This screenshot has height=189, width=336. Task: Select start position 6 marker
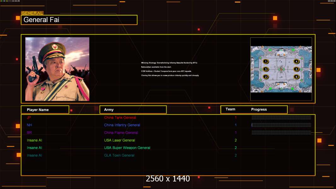[296, 77]
